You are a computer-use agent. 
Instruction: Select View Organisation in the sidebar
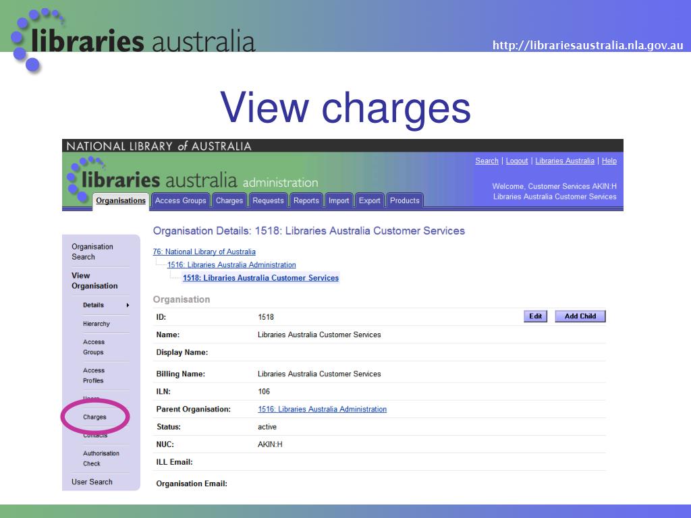[94, 281]
